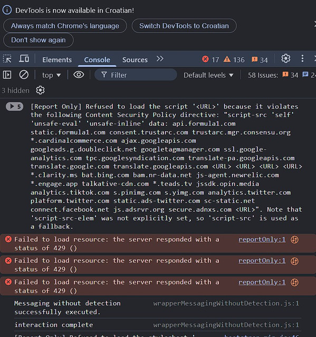Click the '[Report Only] Refused to load' message text

click(x=166, y=166)
